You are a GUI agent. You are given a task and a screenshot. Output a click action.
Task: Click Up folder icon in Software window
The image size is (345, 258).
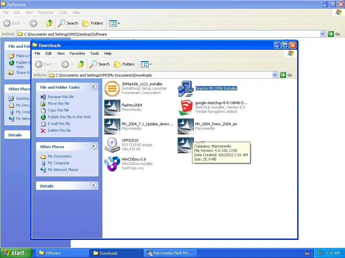click(x=50, y=23)
